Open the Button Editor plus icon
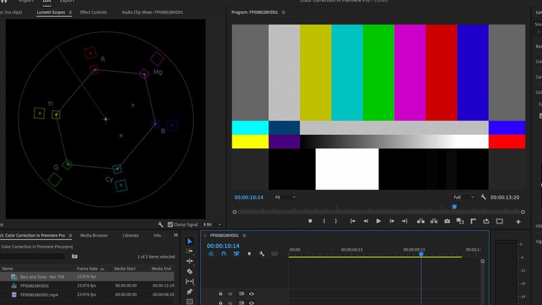This screenshot has height=305, width=542. tap(518, 222)
